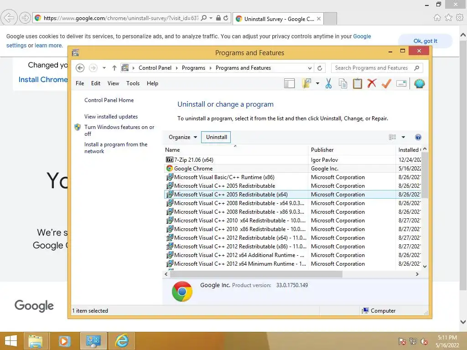The height and width of the screenshot is (350, 467).
Task: Click Control Panel Home link
Action: click(109, 100)
